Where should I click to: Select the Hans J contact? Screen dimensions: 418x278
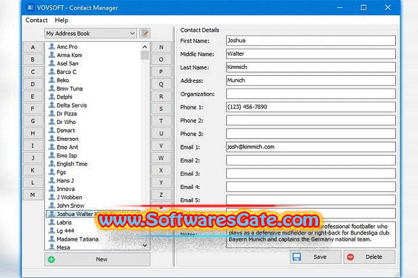65,181
